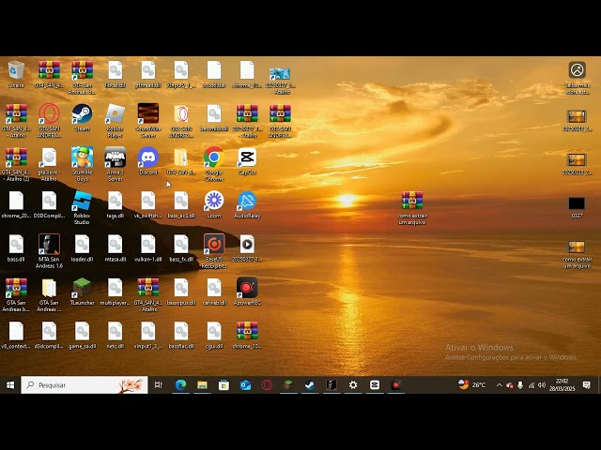Expand the hidden system tray icons chevron
This screenshot has width=601, height=450.
499,385
